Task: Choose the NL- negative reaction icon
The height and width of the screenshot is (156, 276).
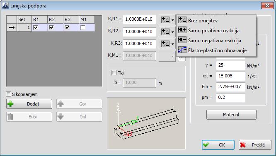Action: [182, 40]
